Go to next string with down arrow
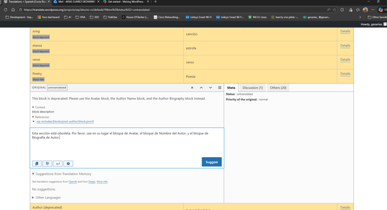Screen dimensions: 387x210 [x=211, y=87]
